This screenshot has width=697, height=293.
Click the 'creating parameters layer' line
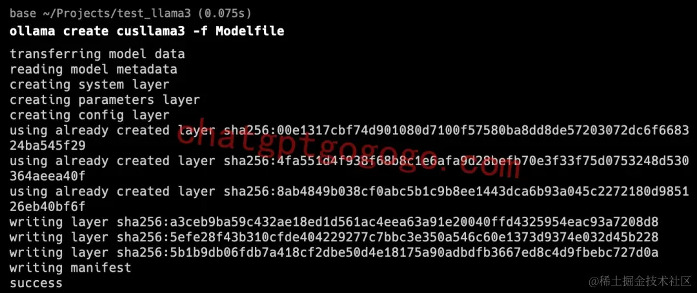[105, 100]
